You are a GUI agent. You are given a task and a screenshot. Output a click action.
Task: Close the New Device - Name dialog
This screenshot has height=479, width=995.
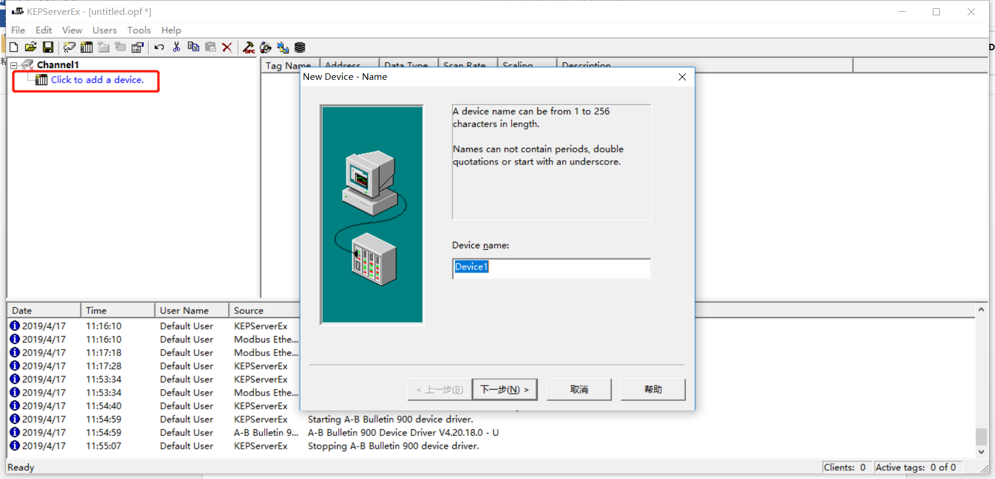coord(682,77)
